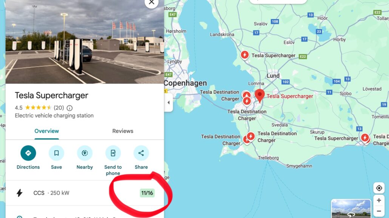Open Nearby search icon
This screenshot has height=218, width=389.
pos(85,153)
